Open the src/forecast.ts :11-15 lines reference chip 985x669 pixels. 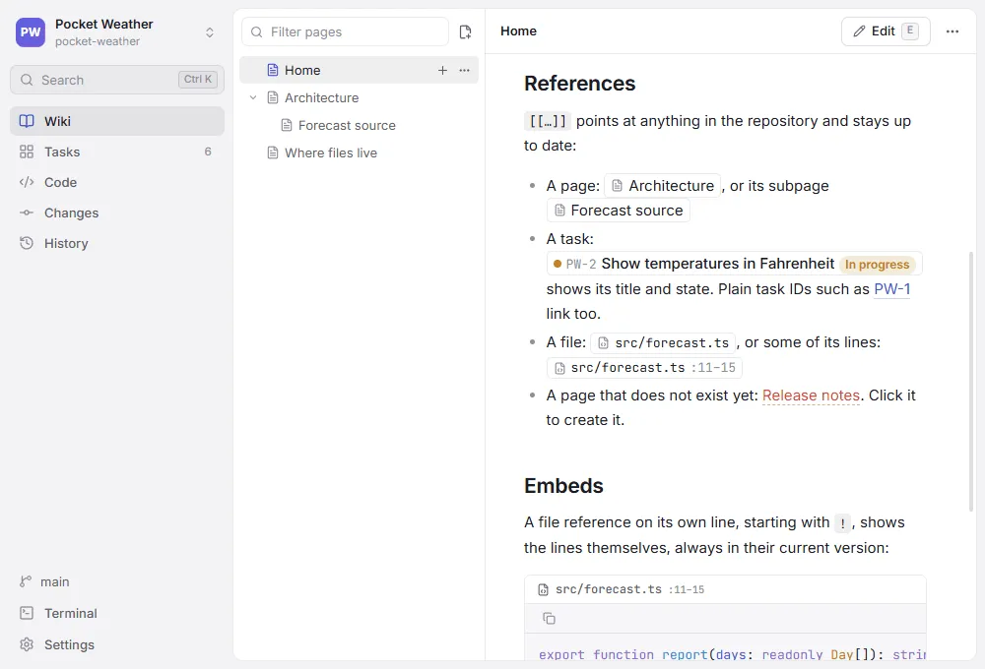[x=644, y=368]
